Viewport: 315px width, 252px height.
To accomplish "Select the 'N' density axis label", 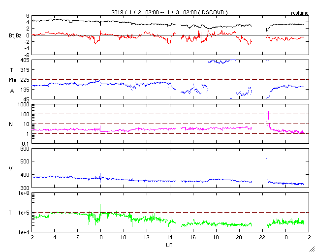I will click(11, 124).
